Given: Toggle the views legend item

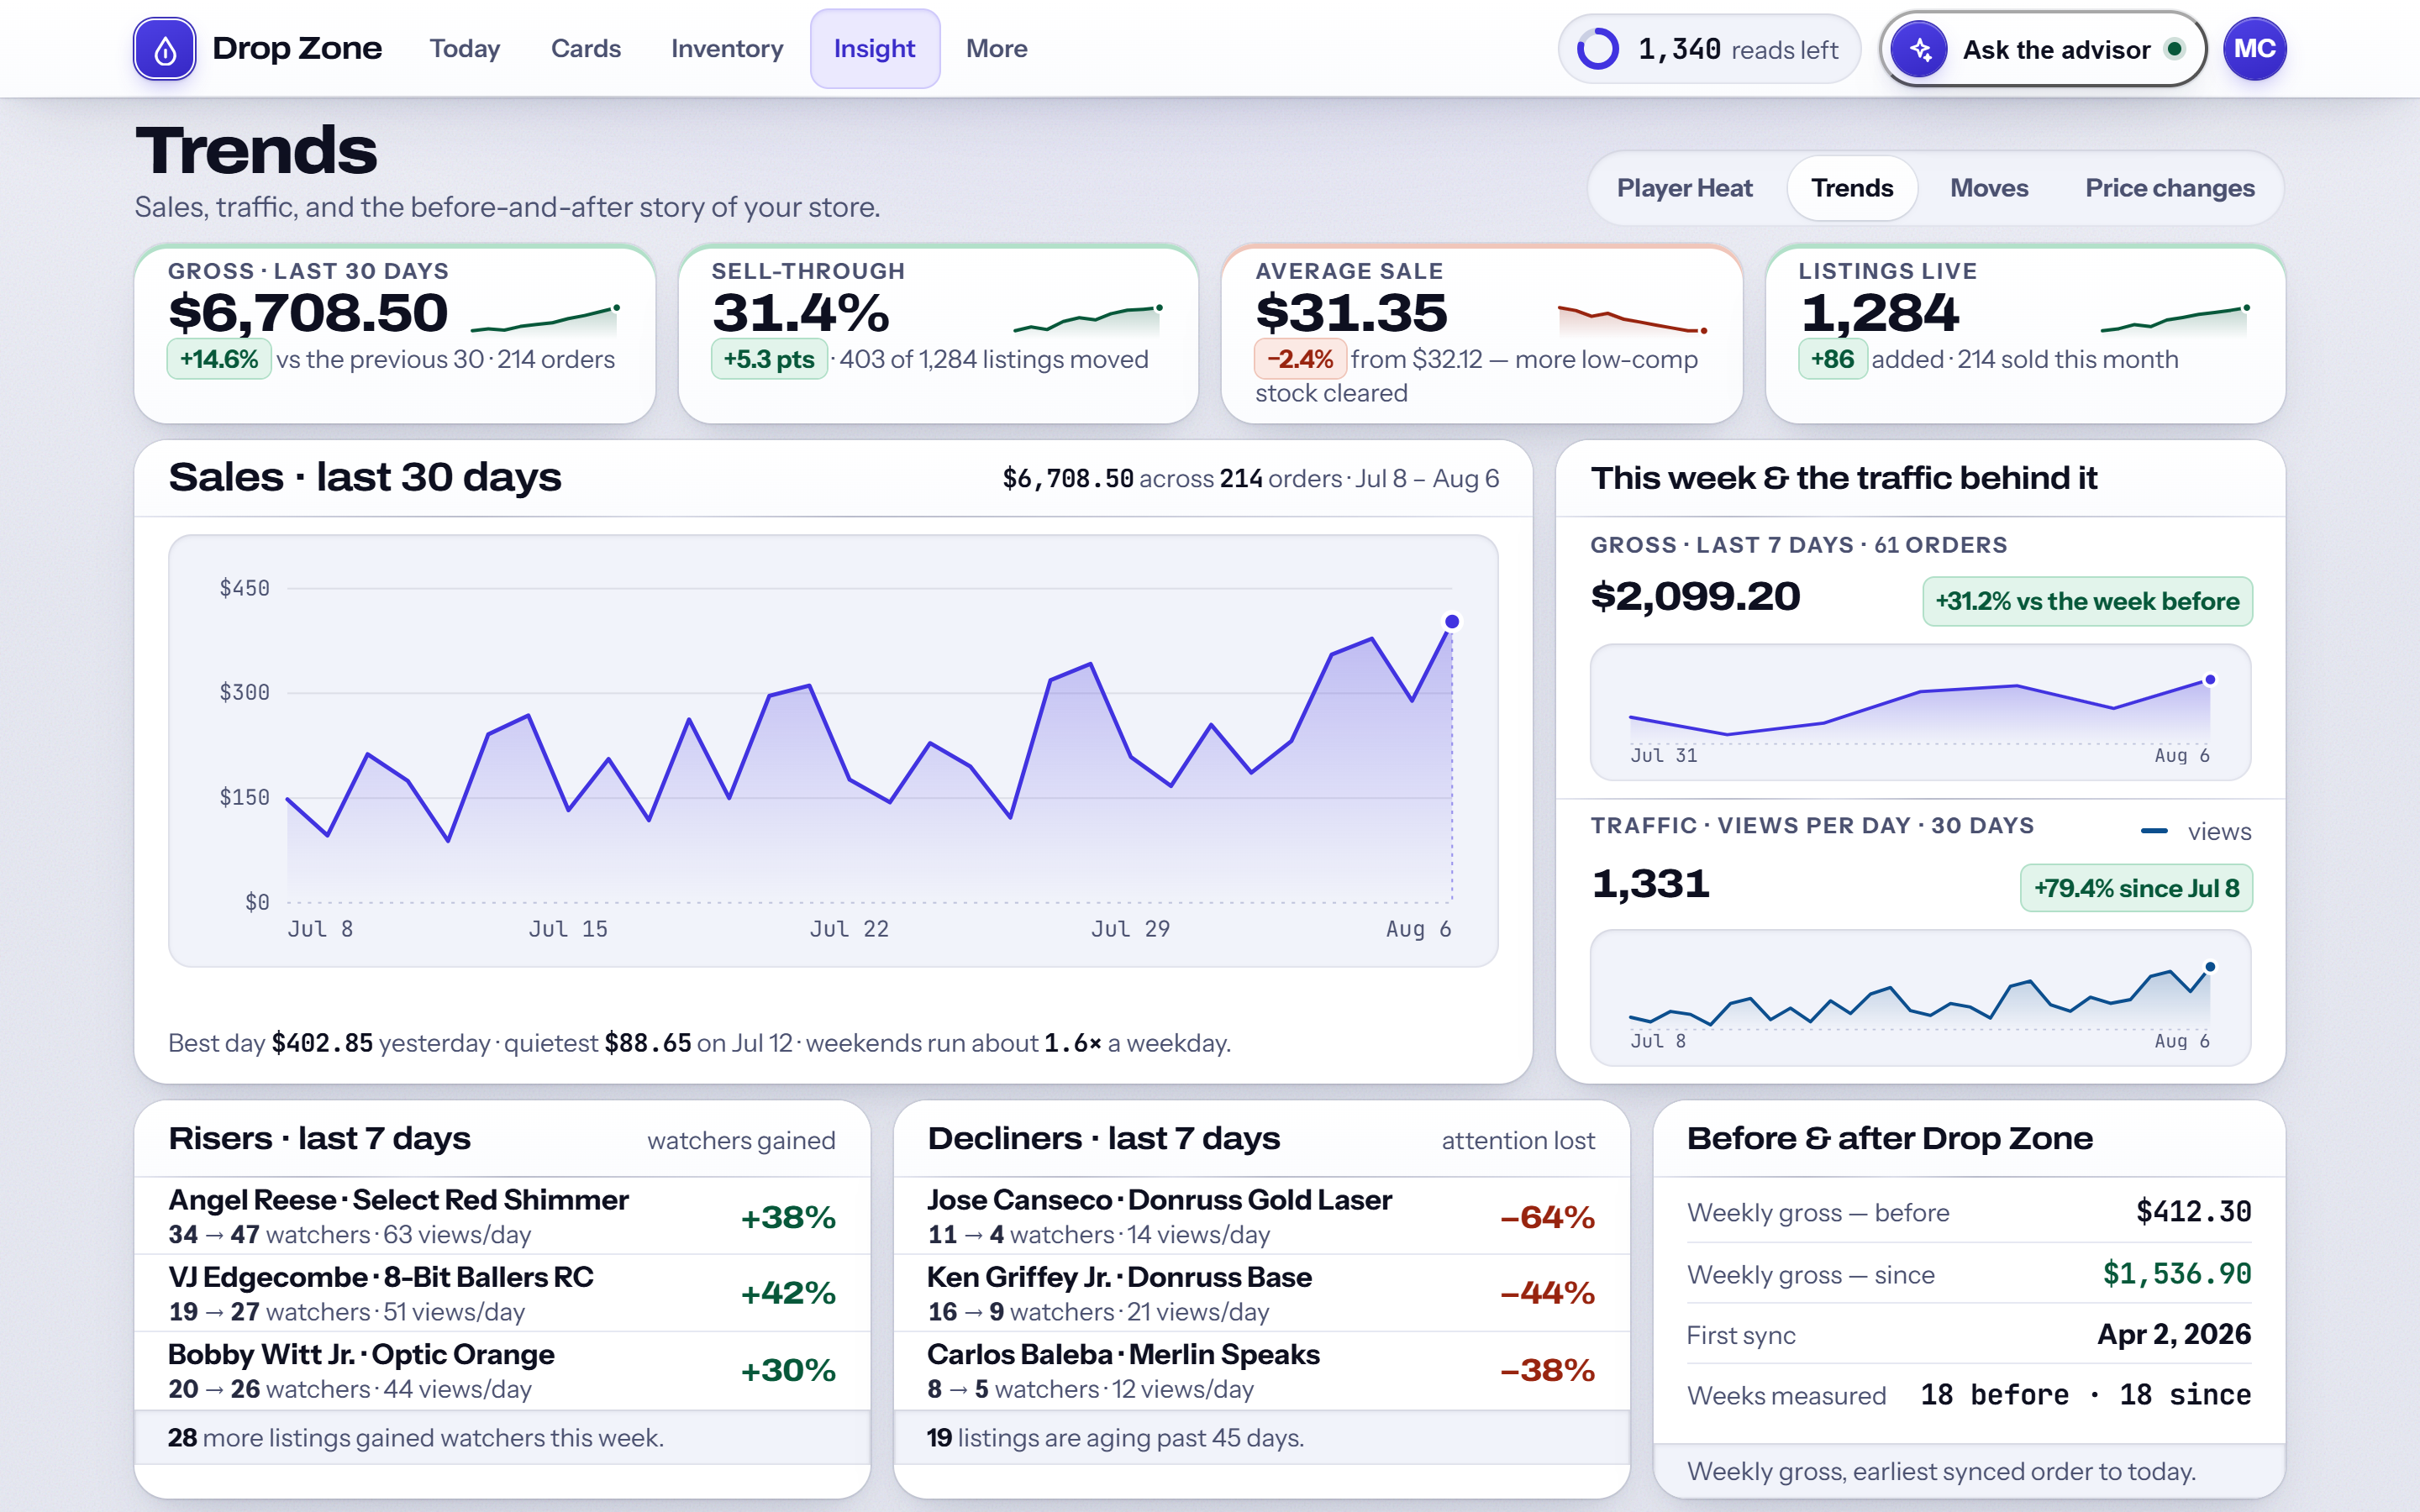Looking at the screenshot, I should (2196, 831).
